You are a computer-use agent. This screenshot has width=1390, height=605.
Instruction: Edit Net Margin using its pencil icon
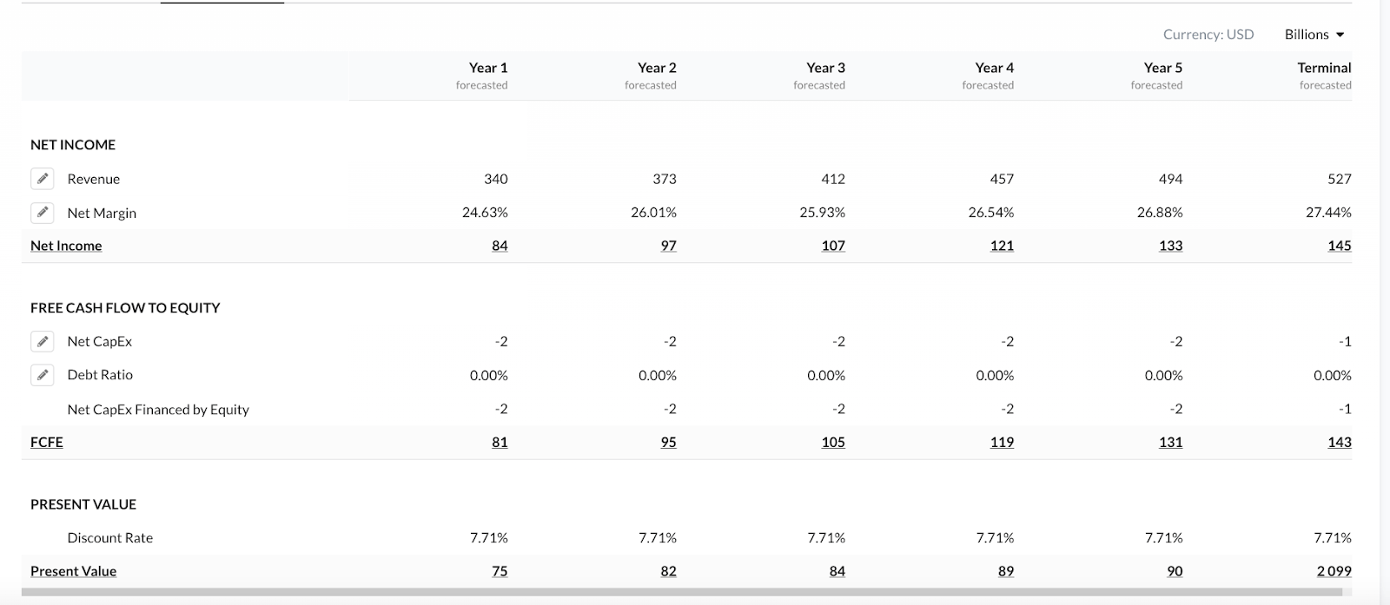pyautogui.click(x=43, y=213)
